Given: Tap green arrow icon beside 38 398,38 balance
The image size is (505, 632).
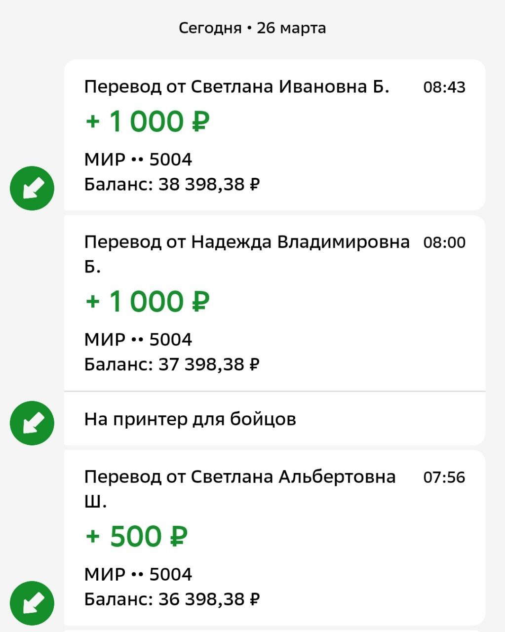Looking at the screenshot, I should point(32,188).
